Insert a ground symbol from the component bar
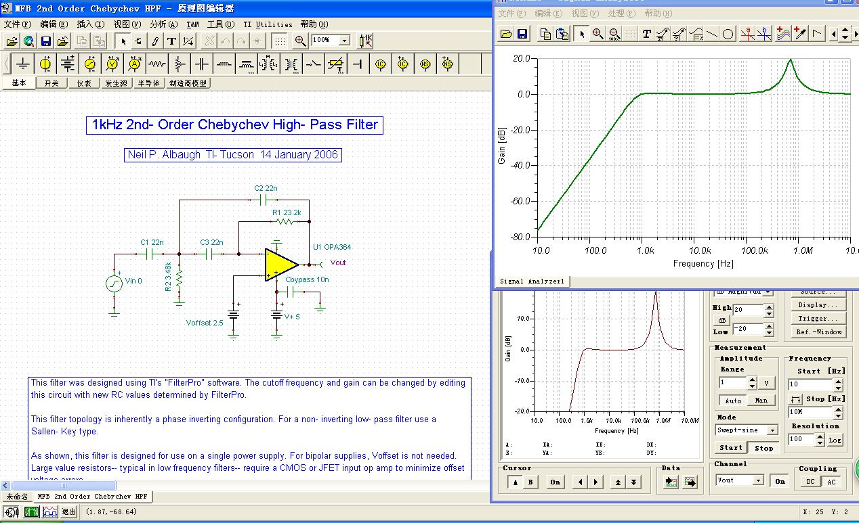 tap(24, 64)
